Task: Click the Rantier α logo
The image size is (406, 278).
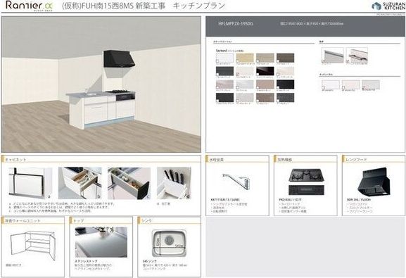Action: (x=29, y=6)
